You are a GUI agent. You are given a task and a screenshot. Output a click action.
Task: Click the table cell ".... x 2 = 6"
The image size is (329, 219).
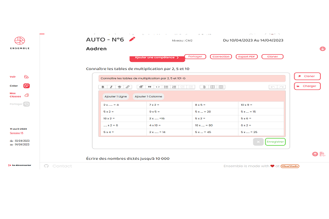(x=123, y=125)
